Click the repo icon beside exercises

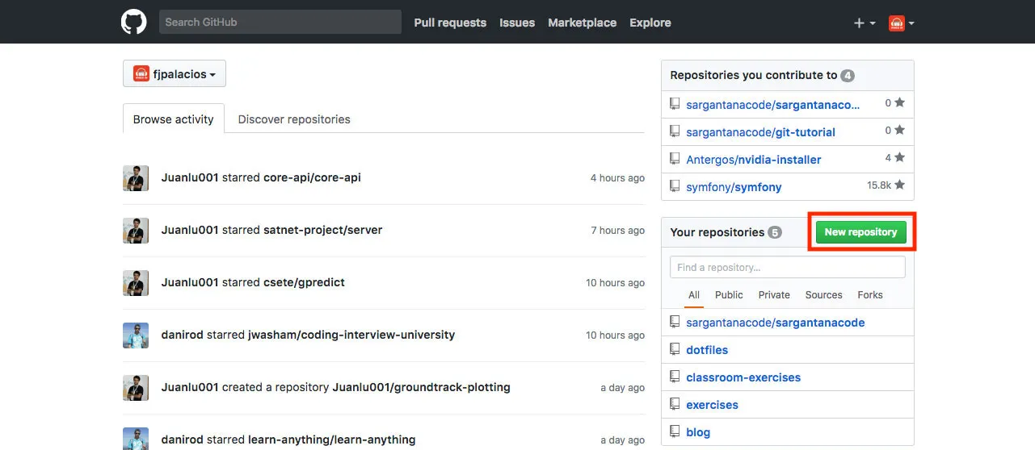pyautogui.click(x=675, y=404)
